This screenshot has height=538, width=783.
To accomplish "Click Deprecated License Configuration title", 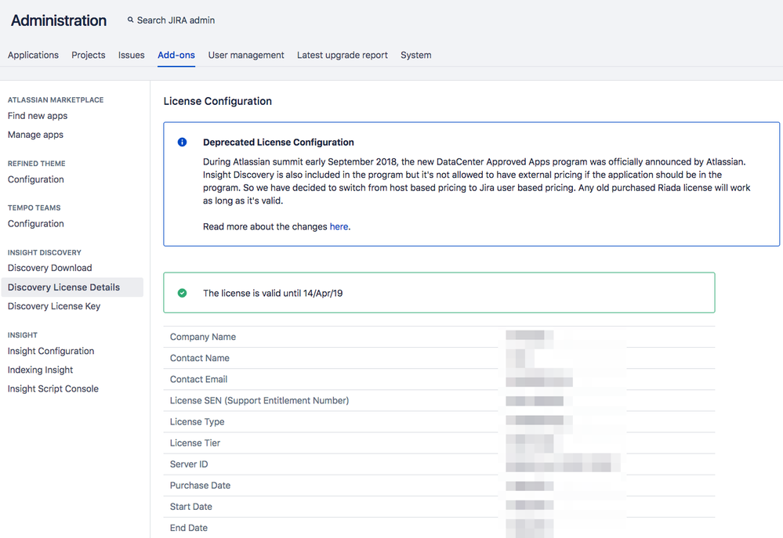I will (278, 143).
